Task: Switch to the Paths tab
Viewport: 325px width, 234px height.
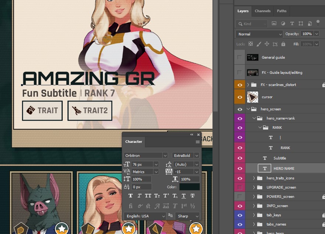Action: pos(281,11)
